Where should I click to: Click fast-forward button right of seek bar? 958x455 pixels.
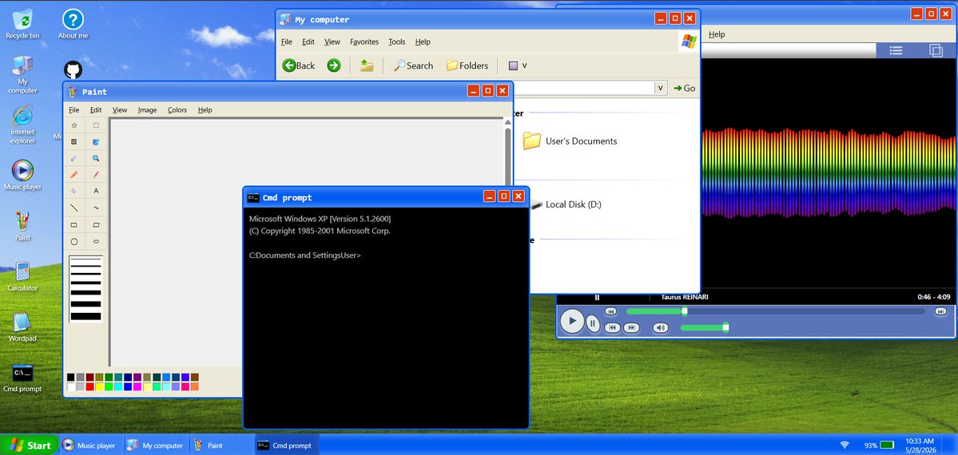[x=940, y=311]
